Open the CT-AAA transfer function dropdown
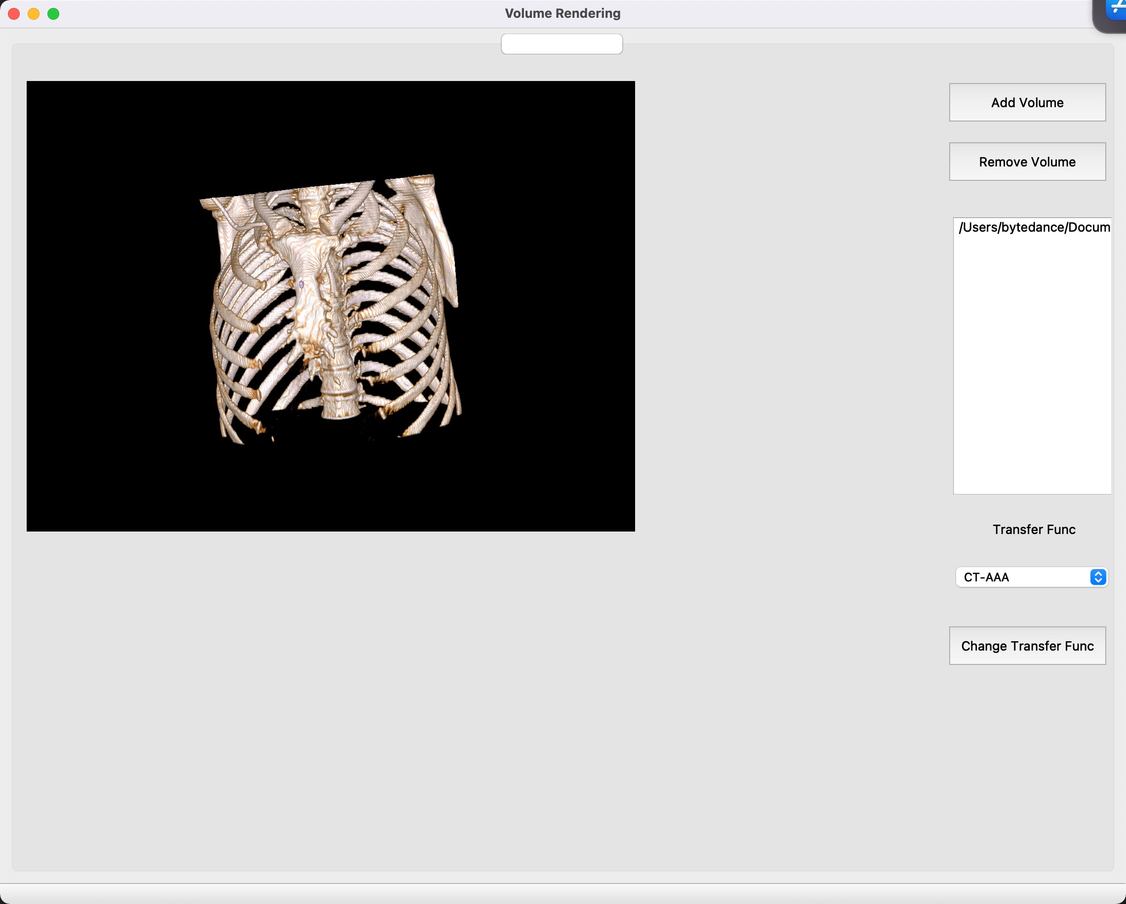1126x904 pixels. click(x=1032, y=577)
